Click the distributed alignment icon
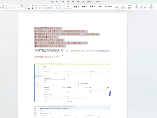This screenshot has height=118, width=157. [49, 8]
